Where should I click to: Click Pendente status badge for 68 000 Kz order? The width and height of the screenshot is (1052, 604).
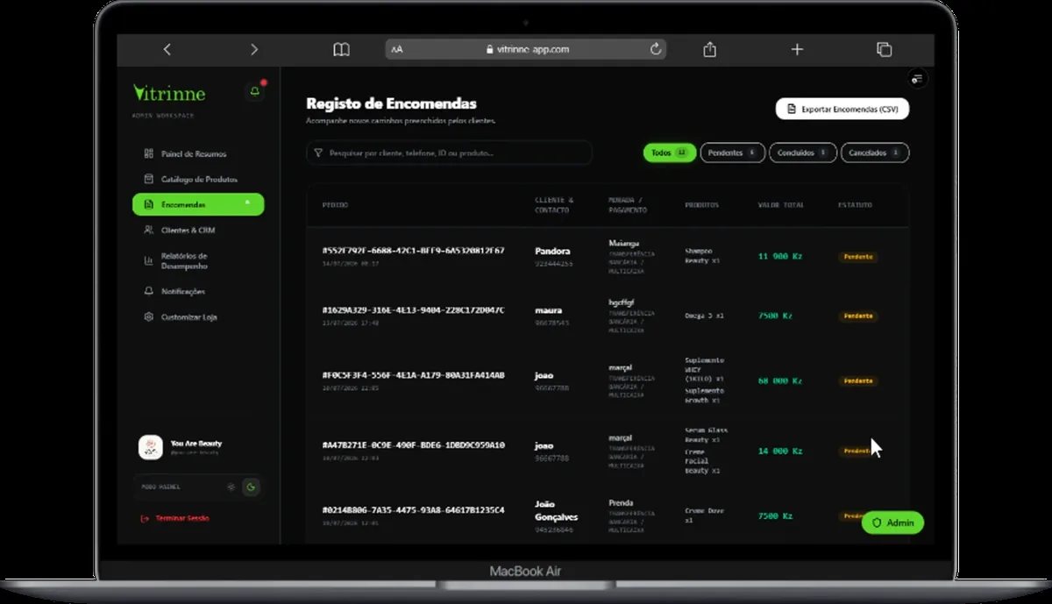click(858, 381)
